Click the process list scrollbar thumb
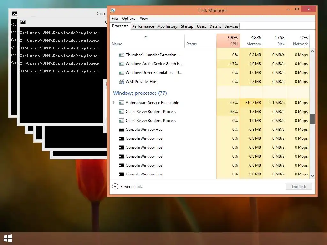The height and width of the screenshot is (245, 327). tap(312, 119)
